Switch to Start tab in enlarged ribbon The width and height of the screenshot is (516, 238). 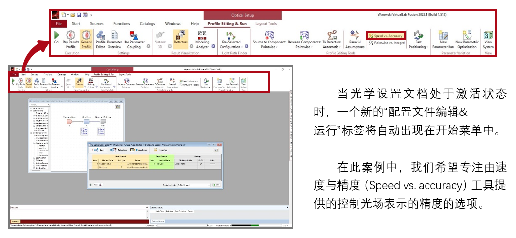click(x=76, y=23)
